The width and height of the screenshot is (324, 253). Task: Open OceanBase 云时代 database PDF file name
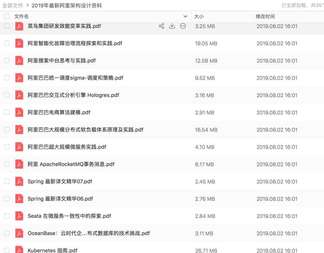[88, 233]
